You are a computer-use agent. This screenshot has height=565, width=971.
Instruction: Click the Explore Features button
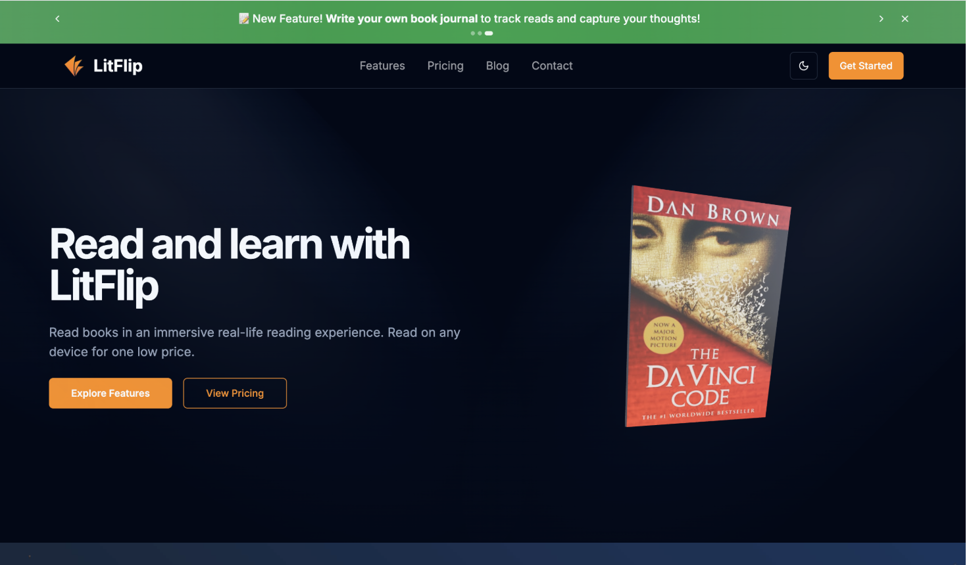[111, 393]
